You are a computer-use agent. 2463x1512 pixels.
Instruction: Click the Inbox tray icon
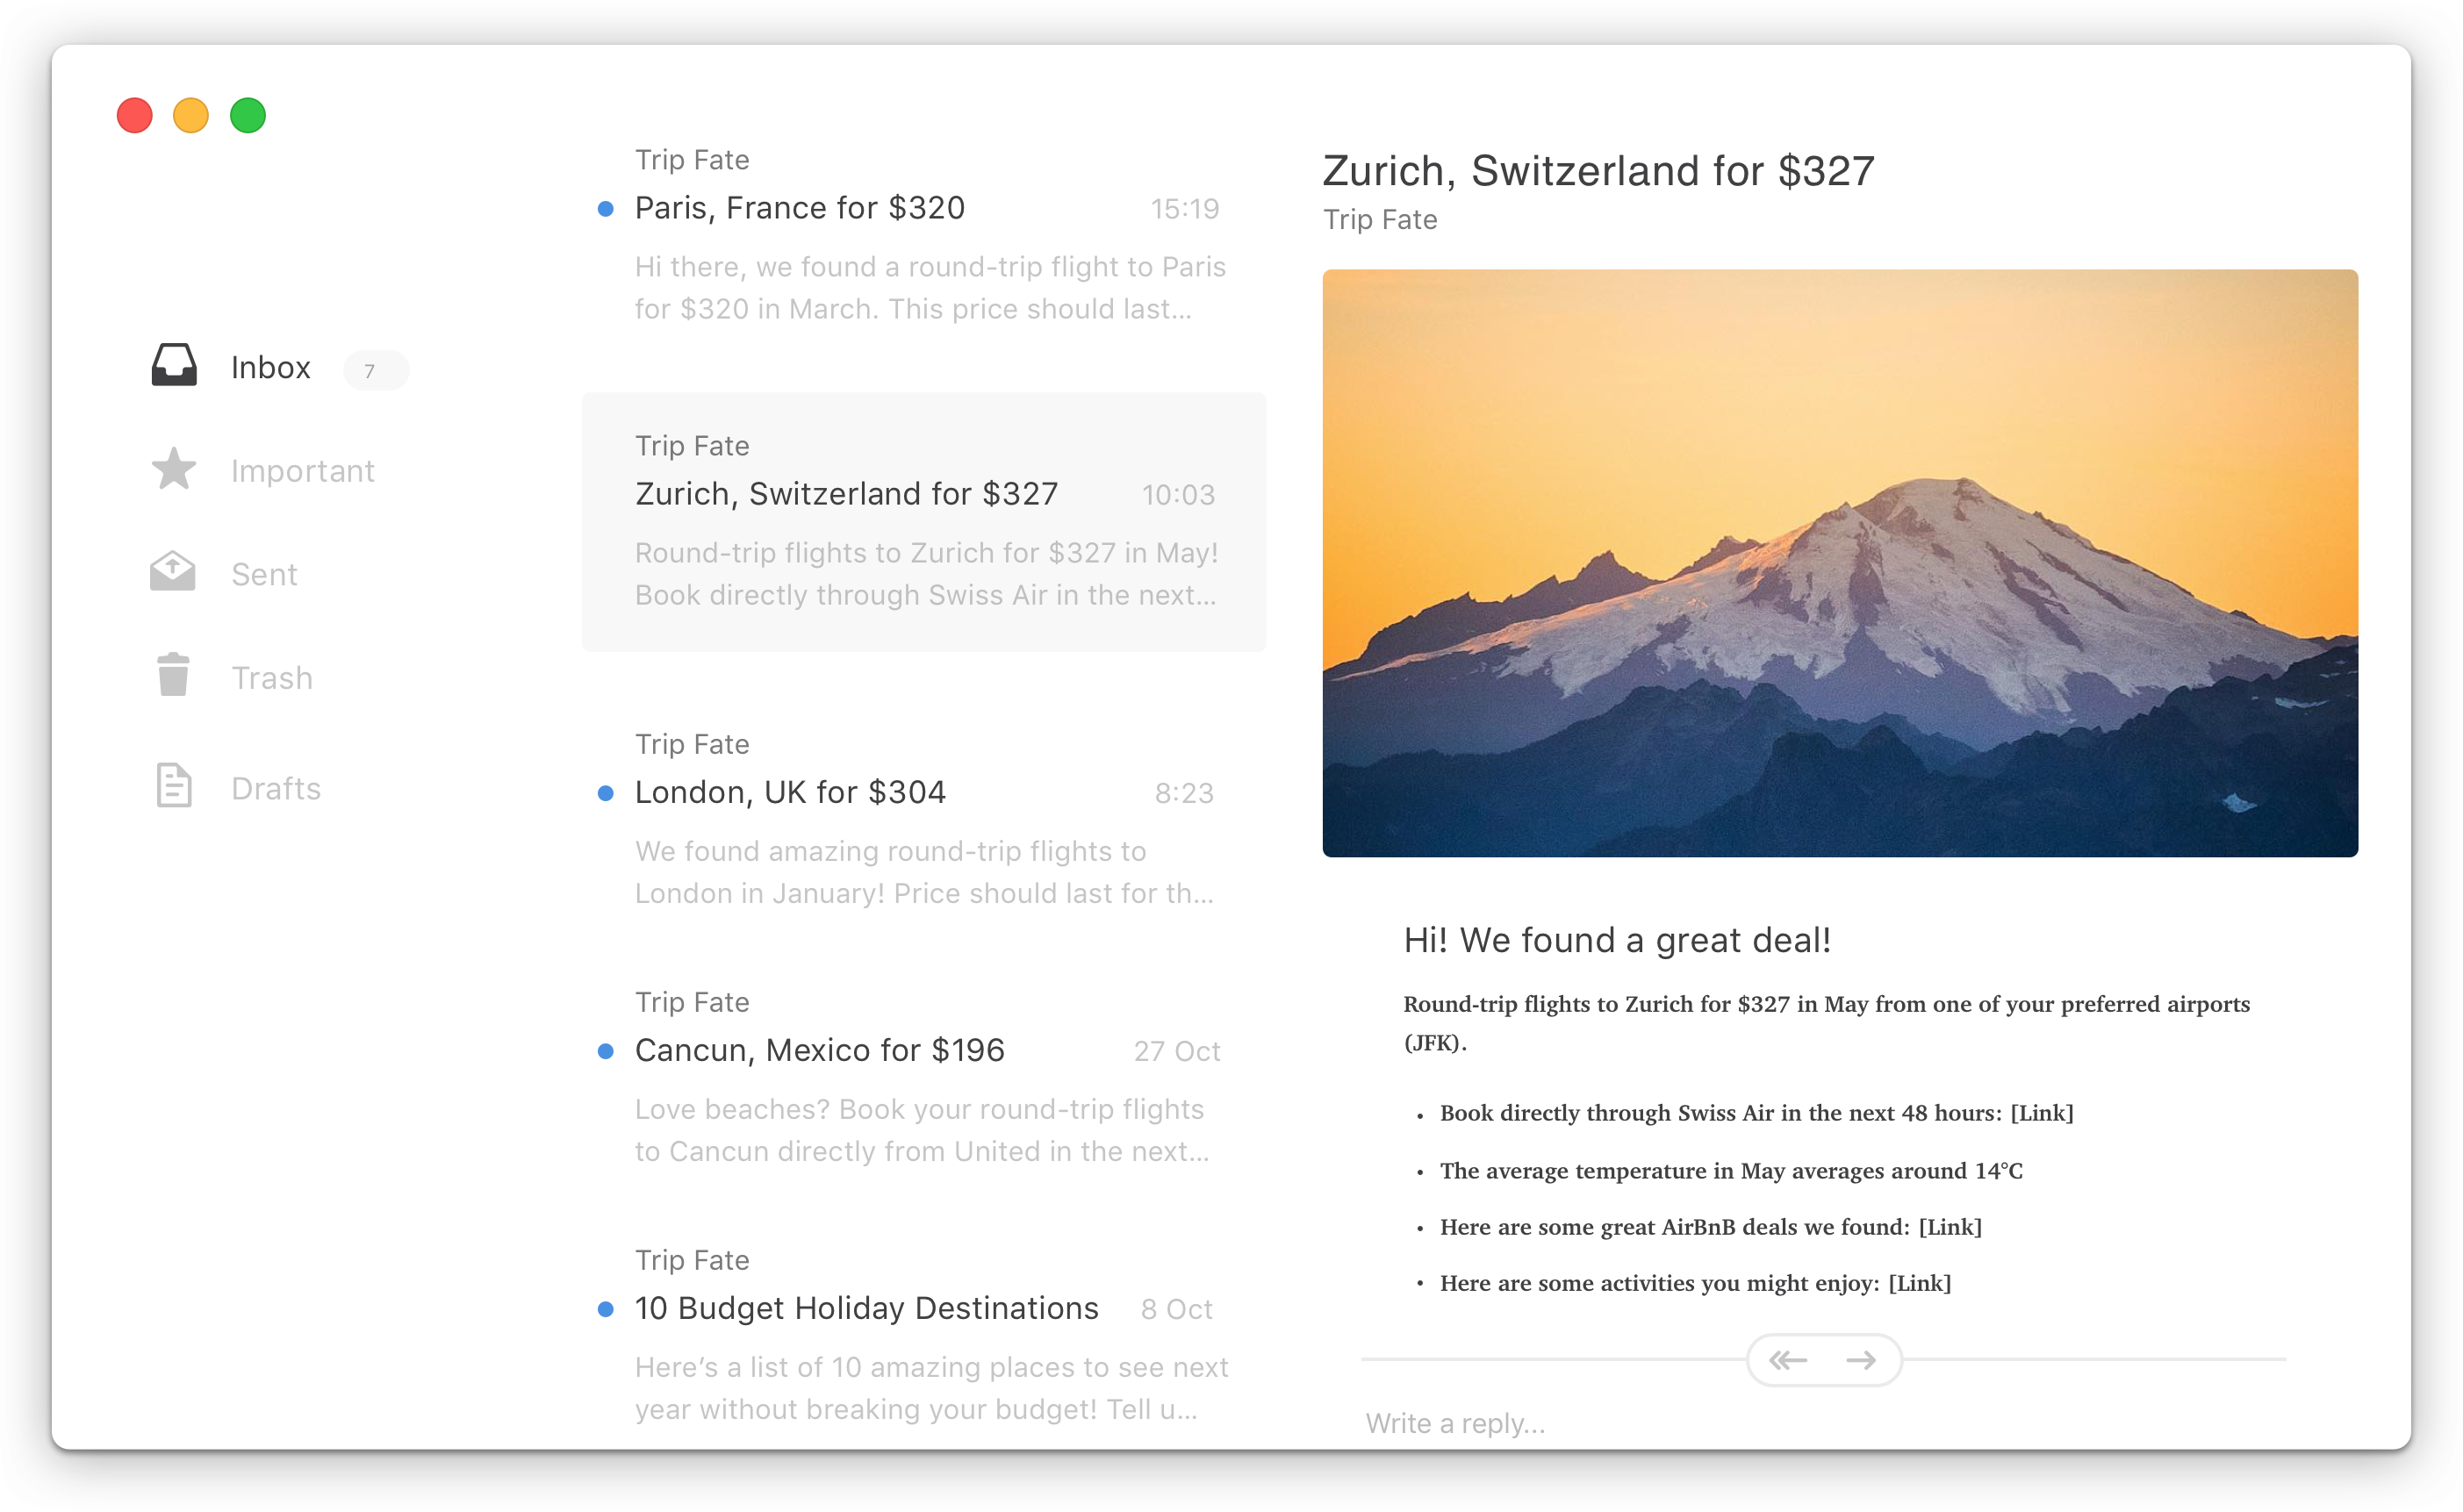pos(174,366)
